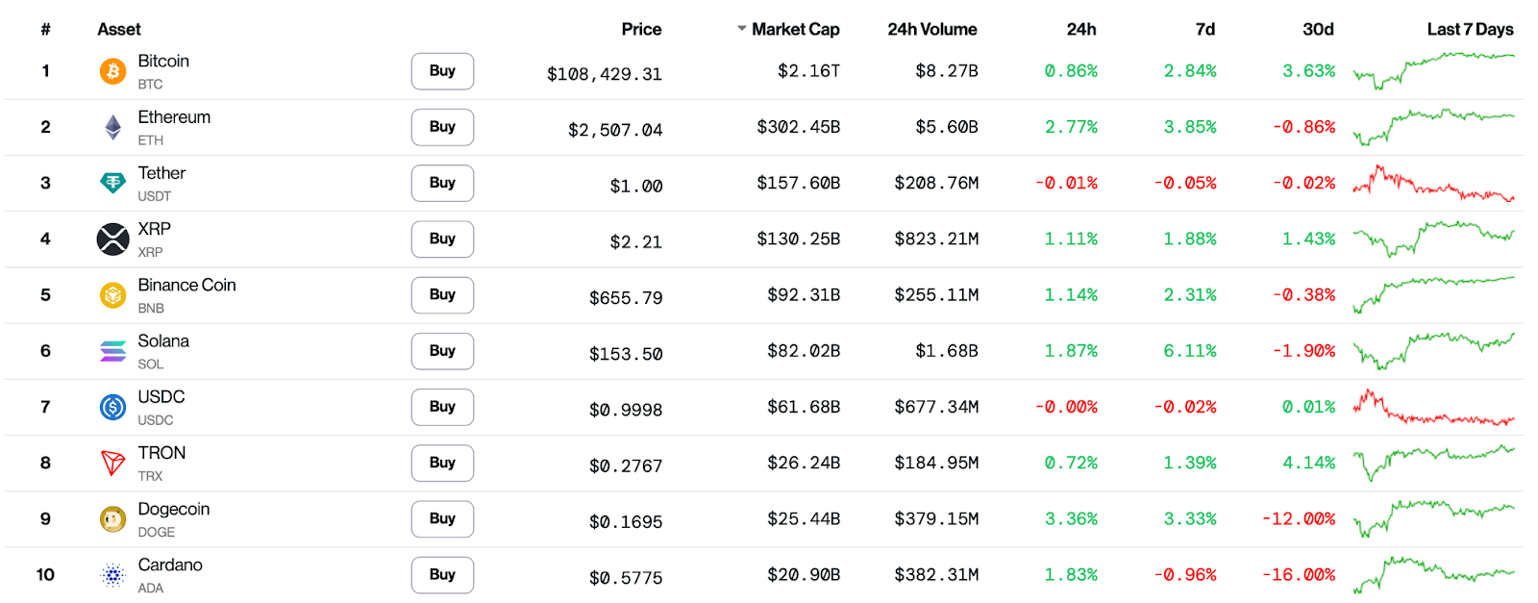The width and height of the screenshot is (1538, 603).
Task: Click the XRP logo icon
Action: [112, 239]
